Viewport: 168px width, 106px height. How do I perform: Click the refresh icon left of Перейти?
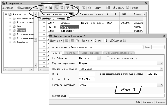tap(89, 8)
